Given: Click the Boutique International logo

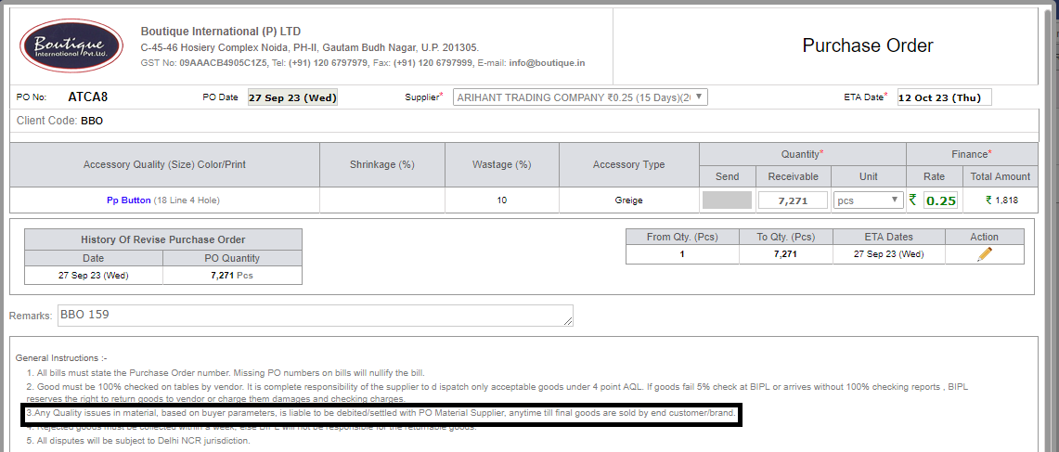Looking at the screenshot, I should pyautogui.click(x=71, y=46).
